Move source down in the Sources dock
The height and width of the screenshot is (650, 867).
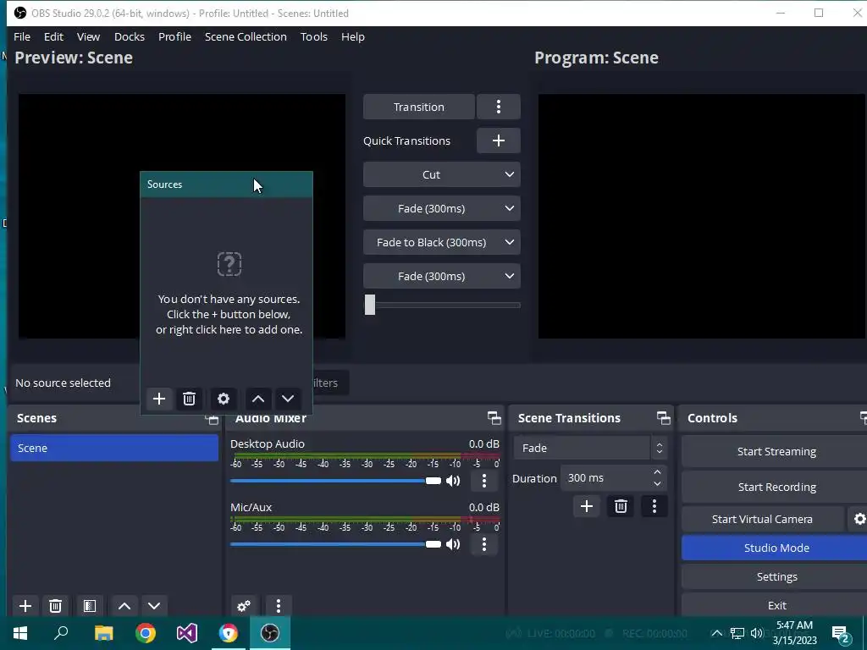[x=288, y=399]
